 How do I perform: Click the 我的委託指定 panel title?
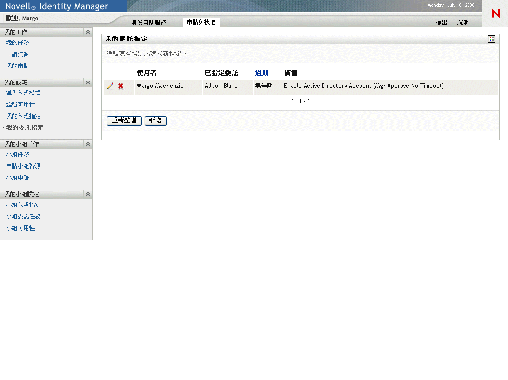126,39
